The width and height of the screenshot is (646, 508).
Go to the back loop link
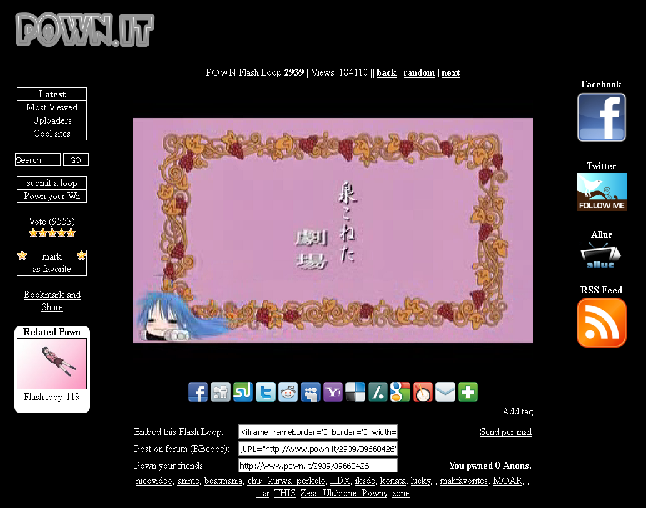pyautogui.click(x=387, y=72)
